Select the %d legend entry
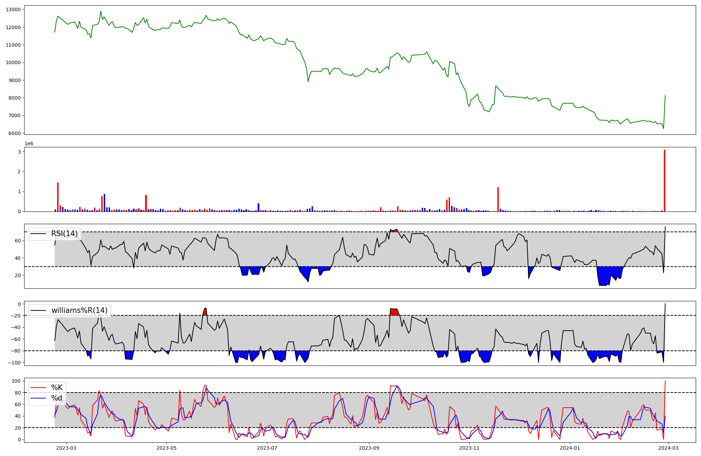The image size is (701, 456). click(x=57, y=398)
